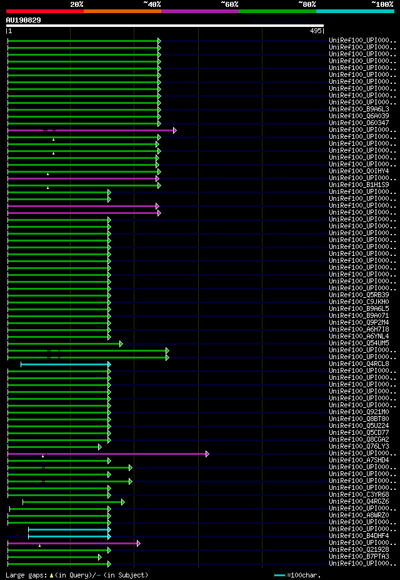Click the UniRef100_B4DHF4 label

[x=359, y=536]
